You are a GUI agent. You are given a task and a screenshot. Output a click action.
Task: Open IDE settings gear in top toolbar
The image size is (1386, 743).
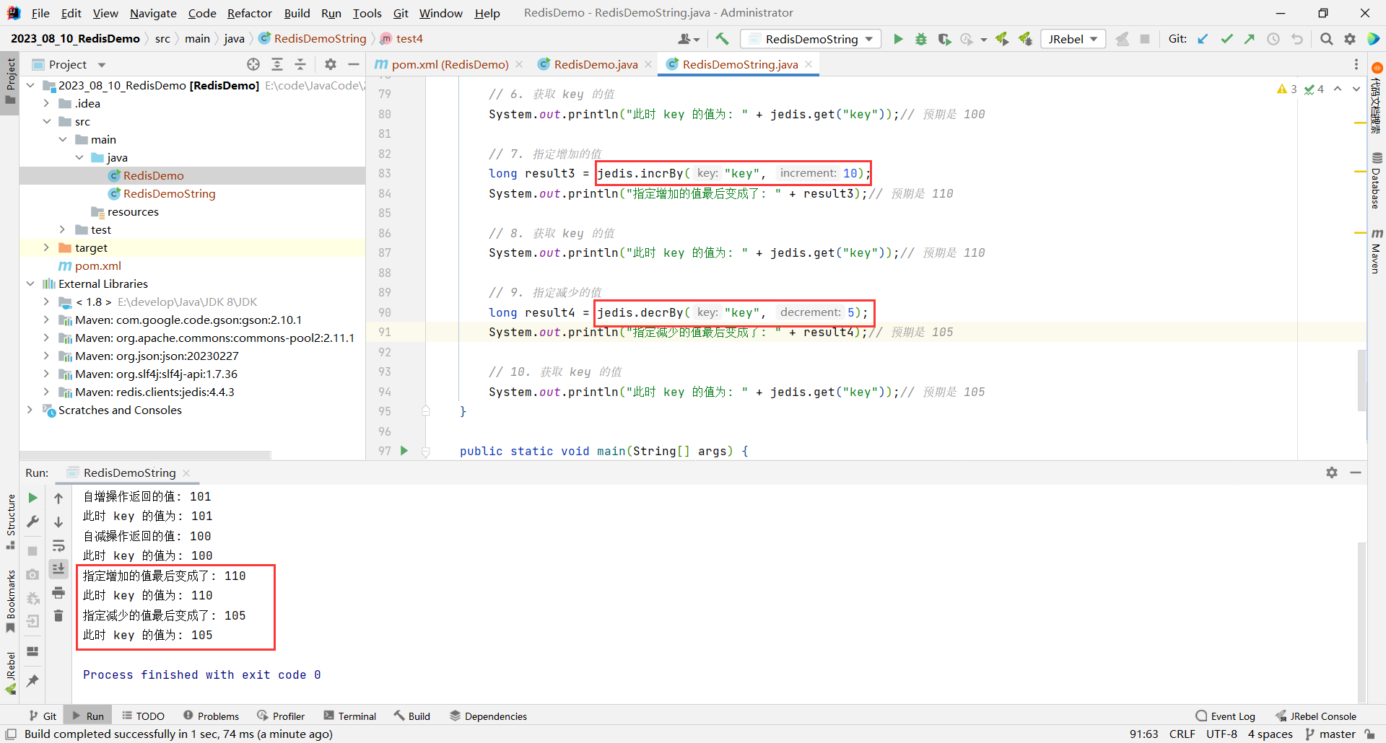(1350, 39)
